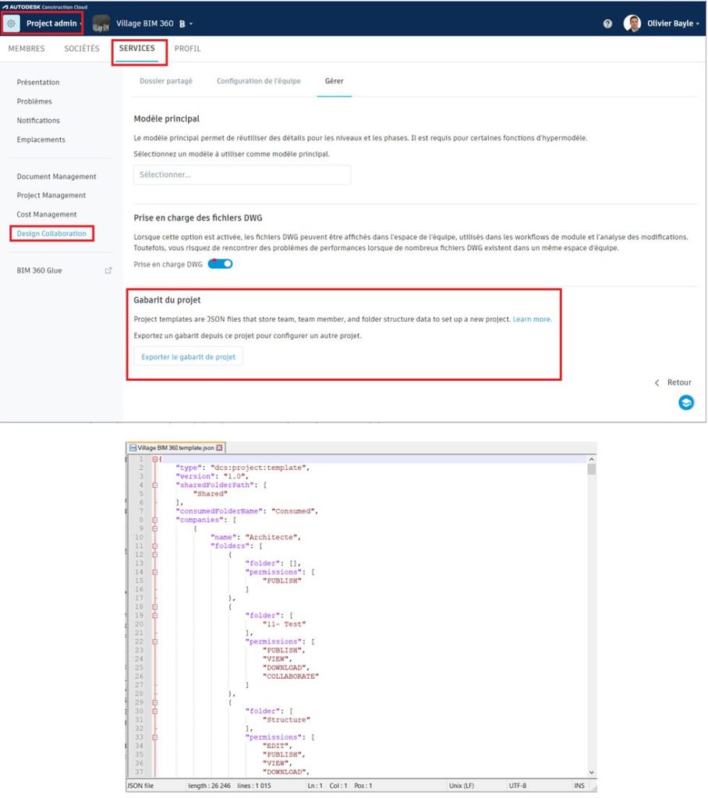The width and height of the screenshot is (708, 798).
Task: Open the help question mark icon
Action: (607, 23)
